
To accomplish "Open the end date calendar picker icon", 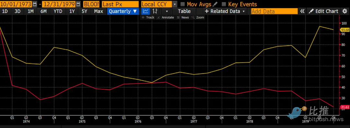I will tap(78, 4).
